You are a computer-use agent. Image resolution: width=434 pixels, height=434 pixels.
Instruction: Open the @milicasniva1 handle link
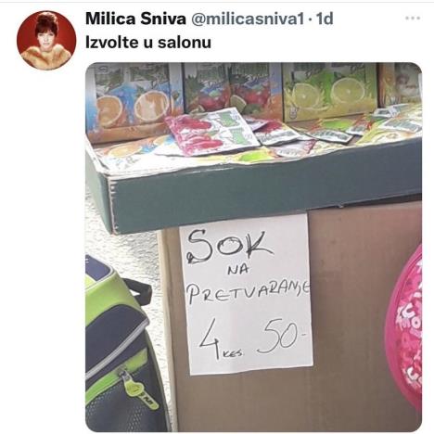point(248,19)
